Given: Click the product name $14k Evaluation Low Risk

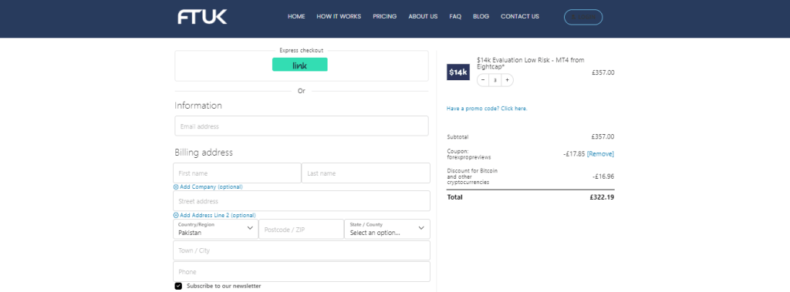Looking at the screenshot, I should tap(531, 63).
